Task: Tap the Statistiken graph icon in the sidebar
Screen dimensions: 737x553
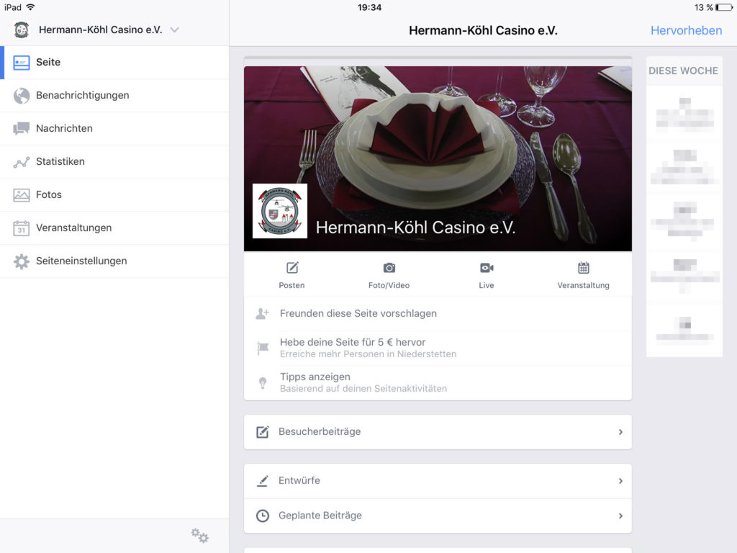Action: [x=21, y=162]
